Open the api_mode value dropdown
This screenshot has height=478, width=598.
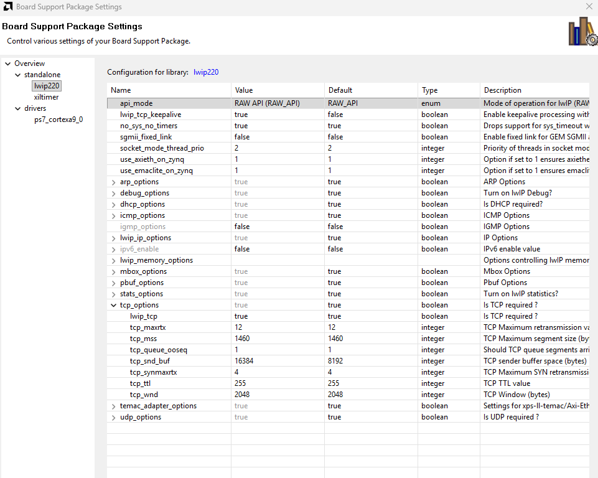point(277,103)
